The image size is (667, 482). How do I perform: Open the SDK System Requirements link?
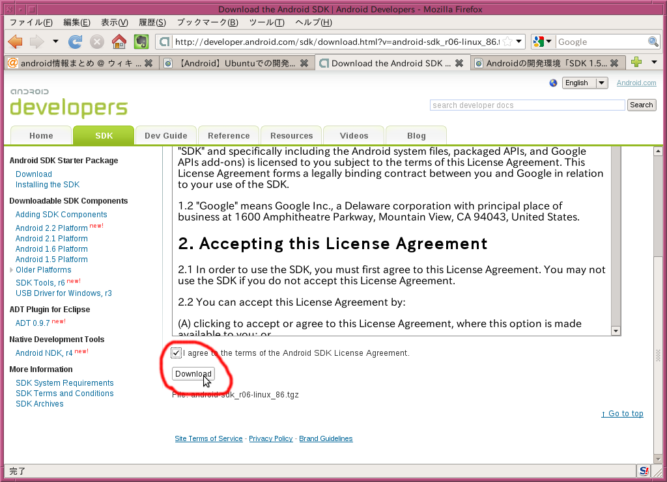tap(64, 383)
